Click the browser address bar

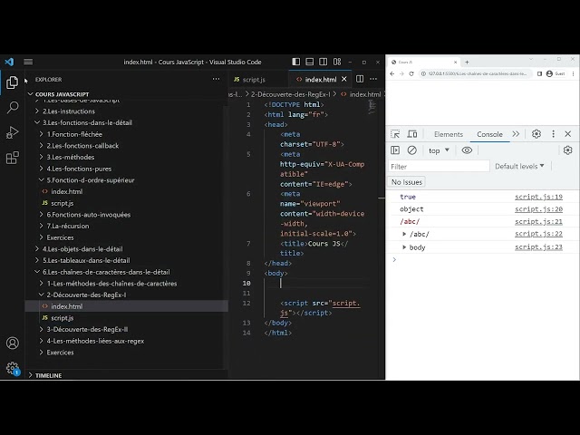pyautogui.click(x=478, y=74)
